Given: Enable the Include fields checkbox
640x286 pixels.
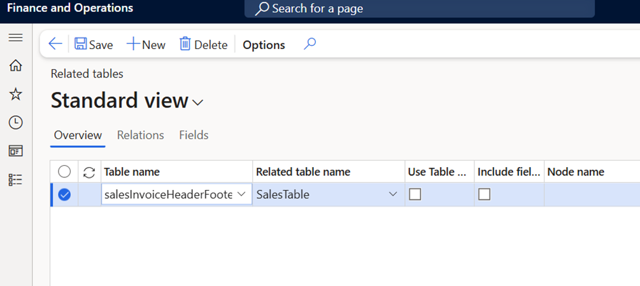Looking at the screenshot, I should tap(484, 194).
